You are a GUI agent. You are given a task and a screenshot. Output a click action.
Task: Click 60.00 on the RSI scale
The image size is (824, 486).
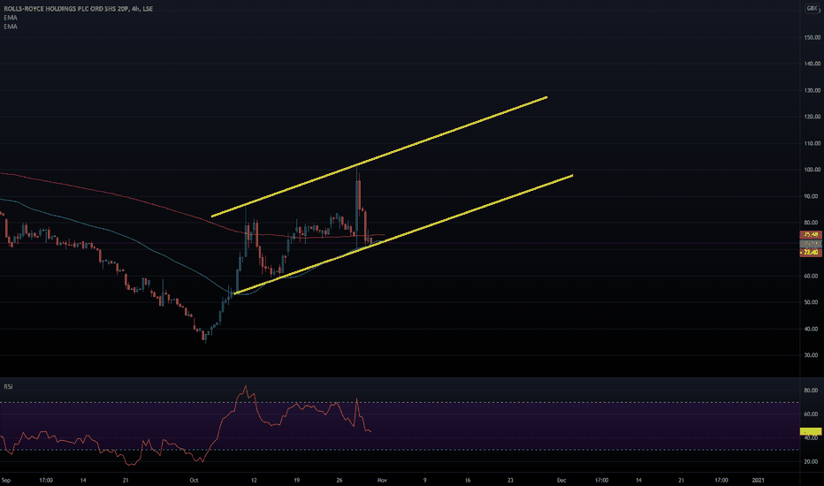pos(811,414)
